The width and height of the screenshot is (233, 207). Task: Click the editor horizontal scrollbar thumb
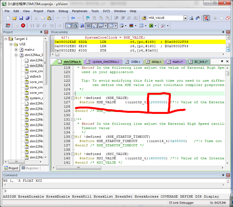click(79, 168)
